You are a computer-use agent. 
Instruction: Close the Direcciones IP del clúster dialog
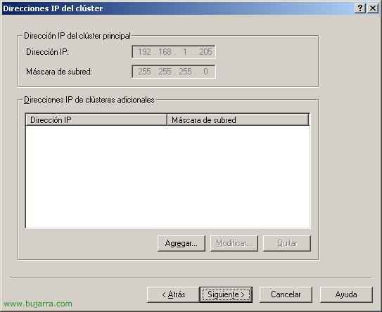[x=372, y=8]
